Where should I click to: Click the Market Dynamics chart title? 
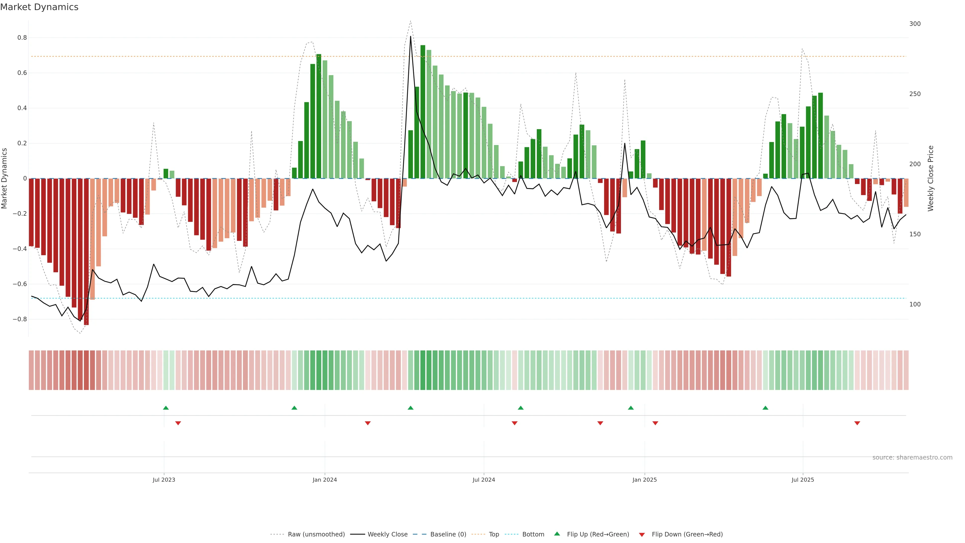(x=39, y=7)
